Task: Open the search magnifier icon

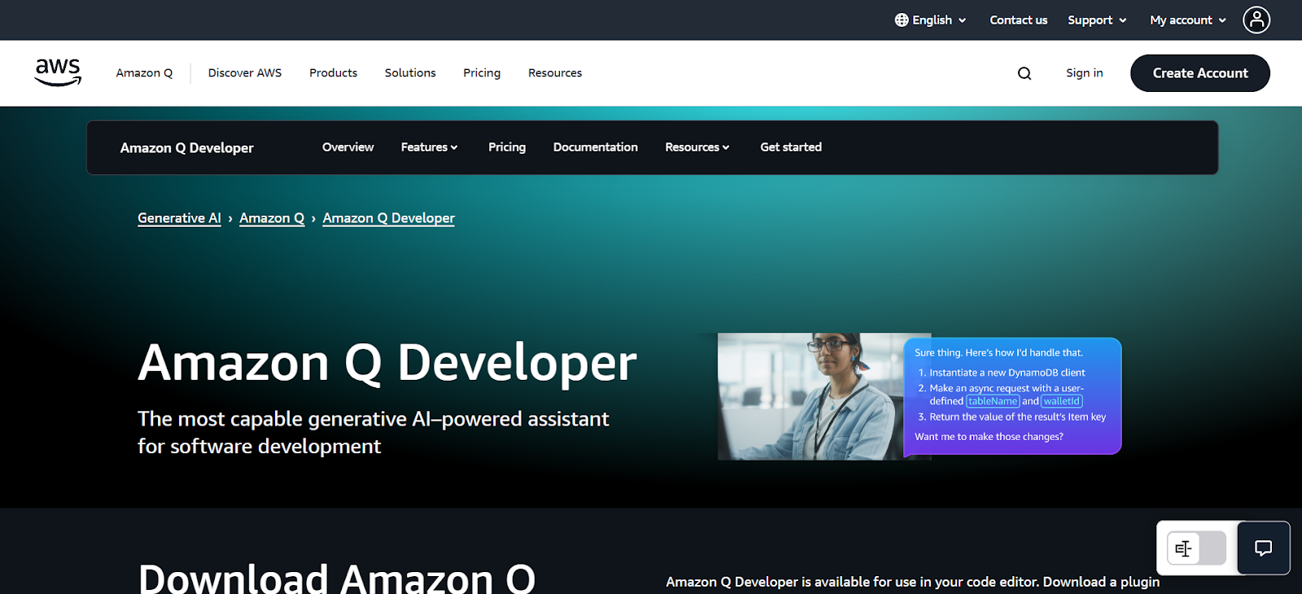Action: [x=1024, y=73]
